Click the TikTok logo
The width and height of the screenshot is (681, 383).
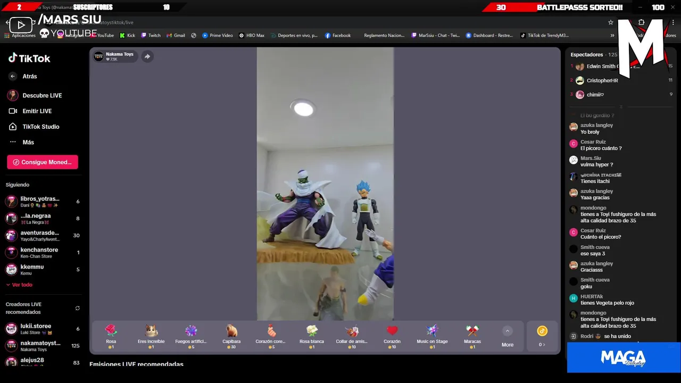point(29,59)
